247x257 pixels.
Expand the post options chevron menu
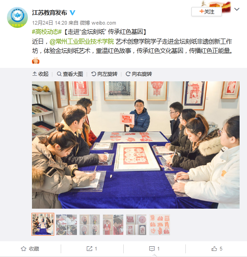(237, 9)
